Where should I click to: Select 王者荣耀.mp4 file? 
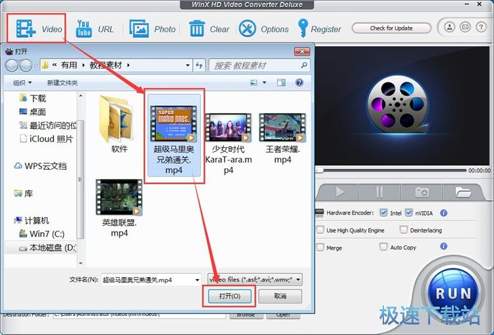point(283,138)
